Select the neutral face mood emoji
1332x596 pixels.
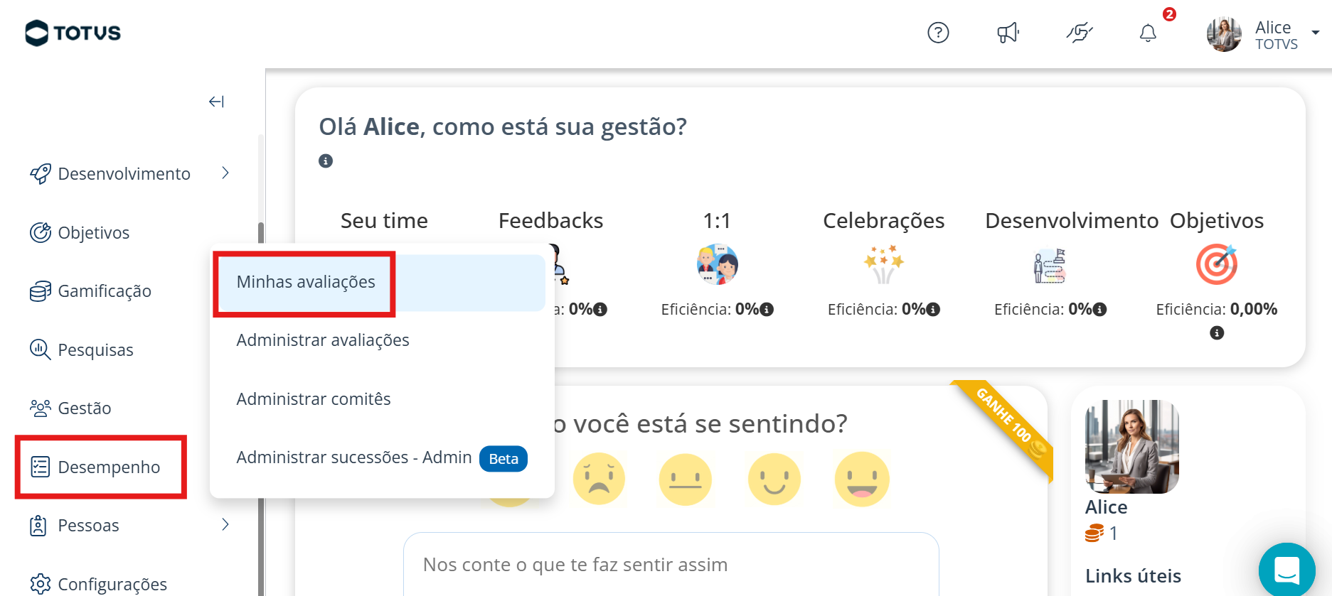pos(685,479)
